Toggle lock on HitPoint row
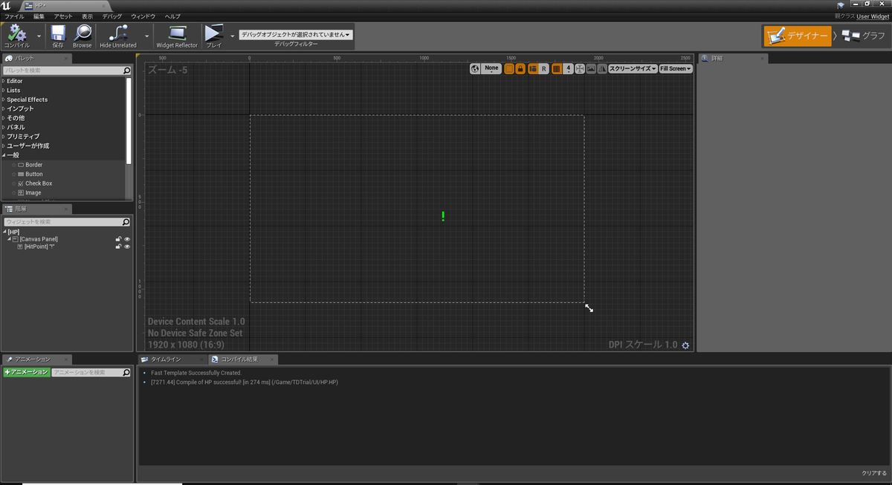This screenshot has width=892, height=485. tap(118, 247)
